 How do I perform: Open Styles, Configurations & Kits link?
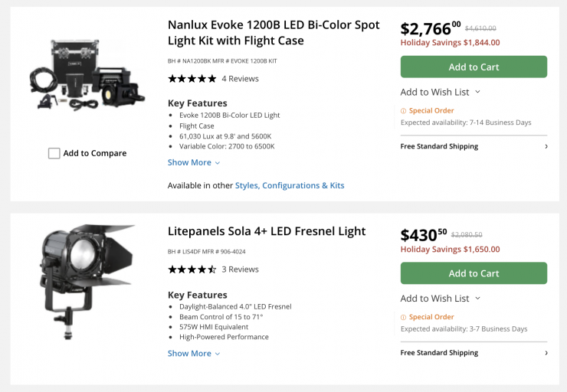pos(290,185)
